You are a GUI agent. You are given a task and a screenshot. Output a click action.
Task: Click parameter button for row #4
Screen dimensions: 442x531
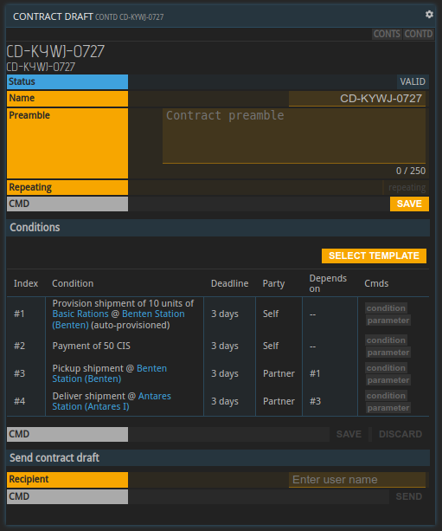tap(388, 408)
